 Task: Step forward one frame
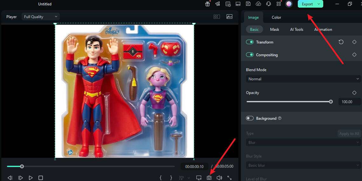[x=20, y=178]
